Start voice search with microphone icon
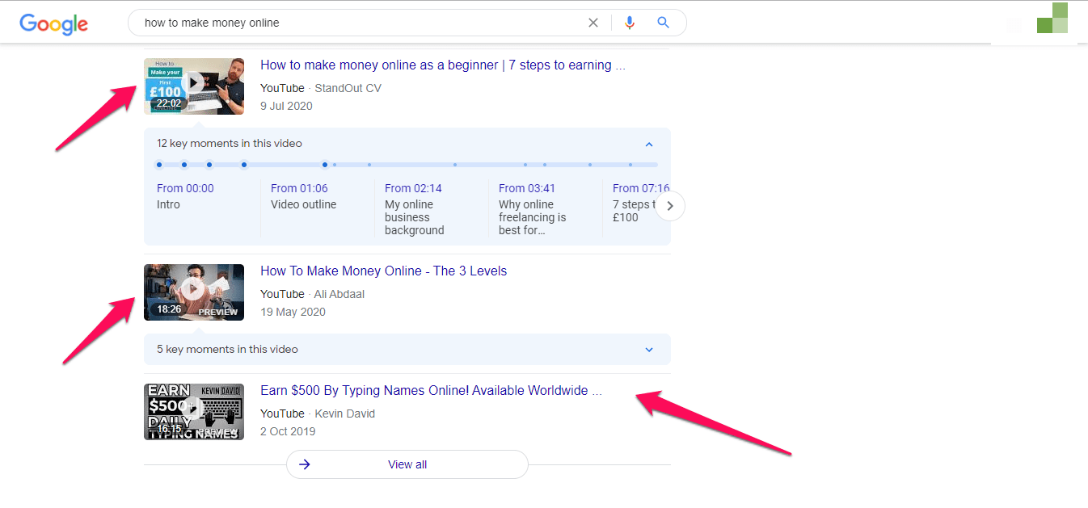The image size is (1088, 508). [630, 23]
